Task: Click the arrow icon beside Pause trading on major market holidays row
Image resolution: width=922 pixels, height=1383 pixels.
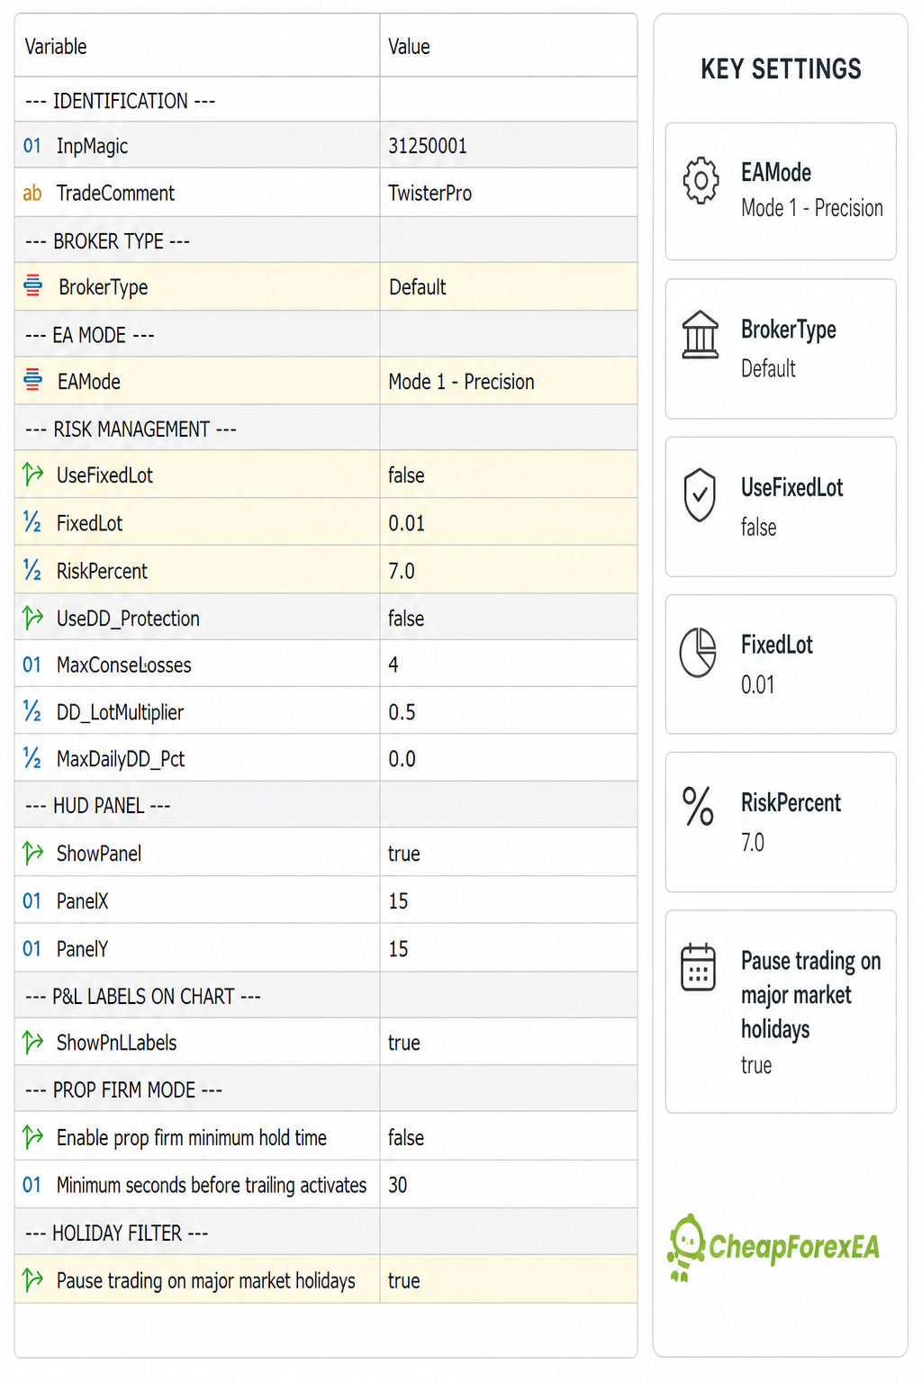Action: click(33, 1279)
